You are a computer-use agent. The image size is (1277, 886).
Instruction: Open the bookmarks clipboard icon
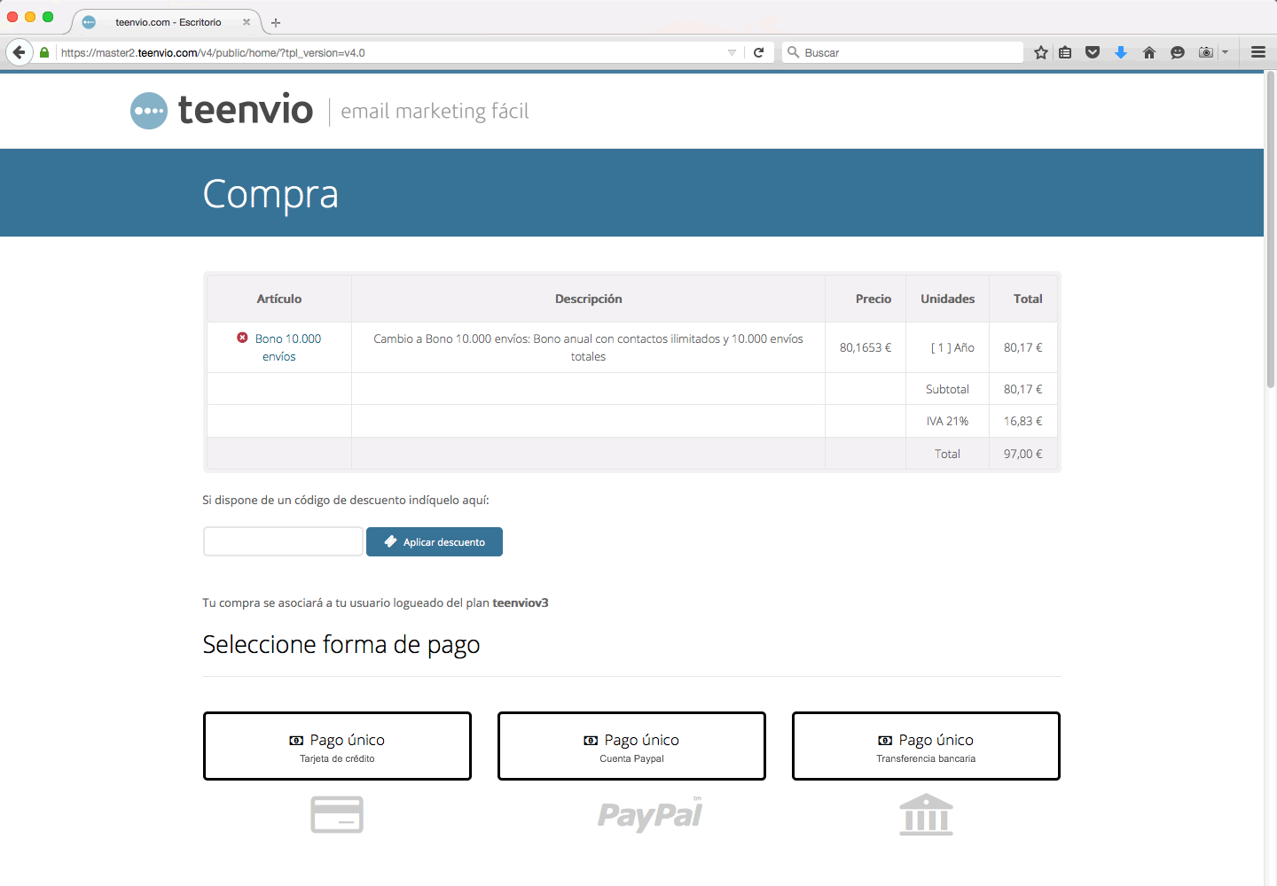pyautogui.click(x=1065, y=52)
